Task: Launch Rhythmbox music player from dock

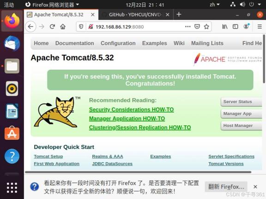Action: [12, 88]
